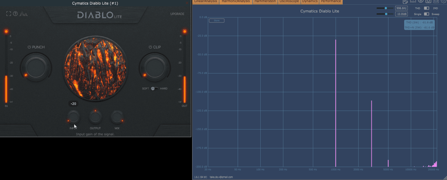The height and width of the screenshot is (180, 447).
Task: Click the email address in analyzer status bar
Action: click(x=221, y=177)
